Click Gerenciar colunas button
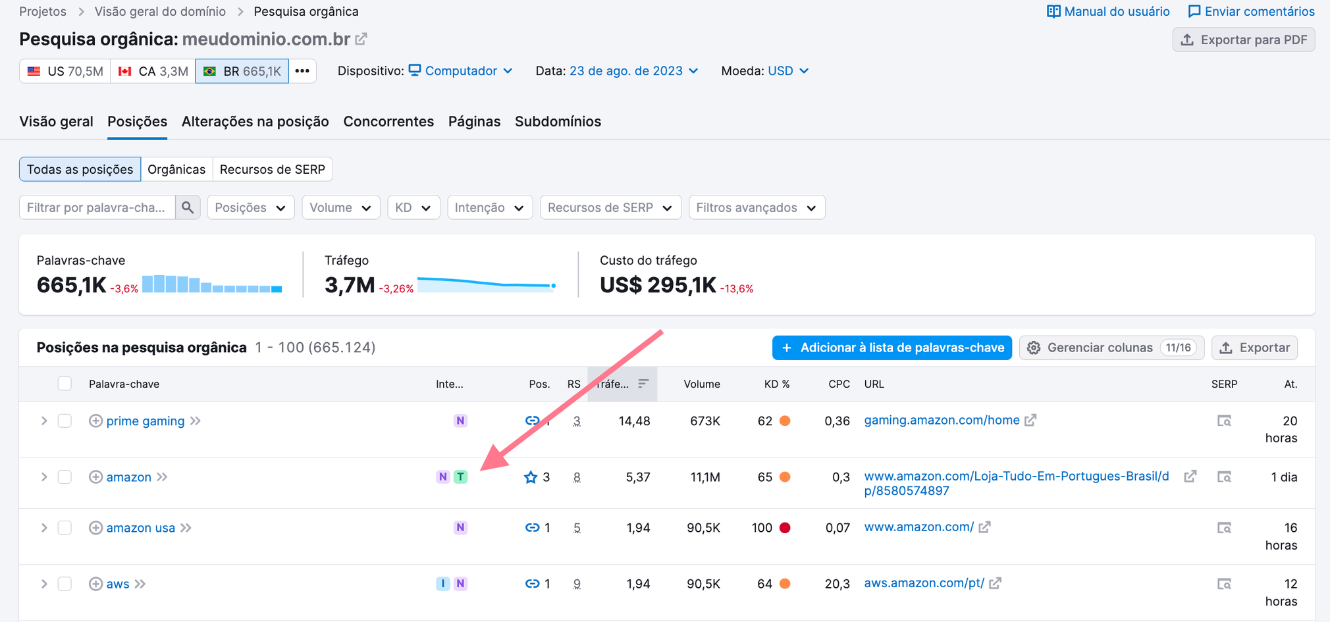Image resolution: width=1330 pixels, height=622 pixels. pos(1111,348)
